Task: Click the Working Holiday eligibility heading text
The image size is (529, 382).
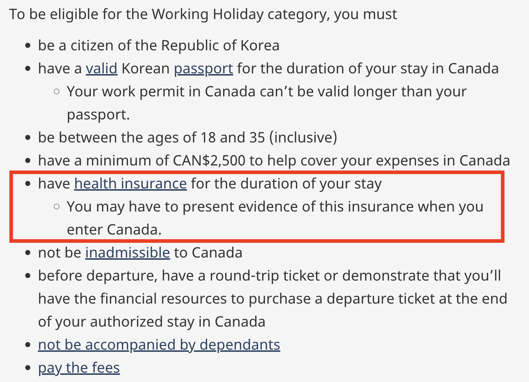Action: 203,14
